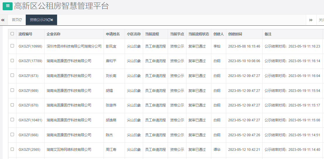
Task: Click remark ending 2023-05-19 11:16:23
Action: point(292,46)
